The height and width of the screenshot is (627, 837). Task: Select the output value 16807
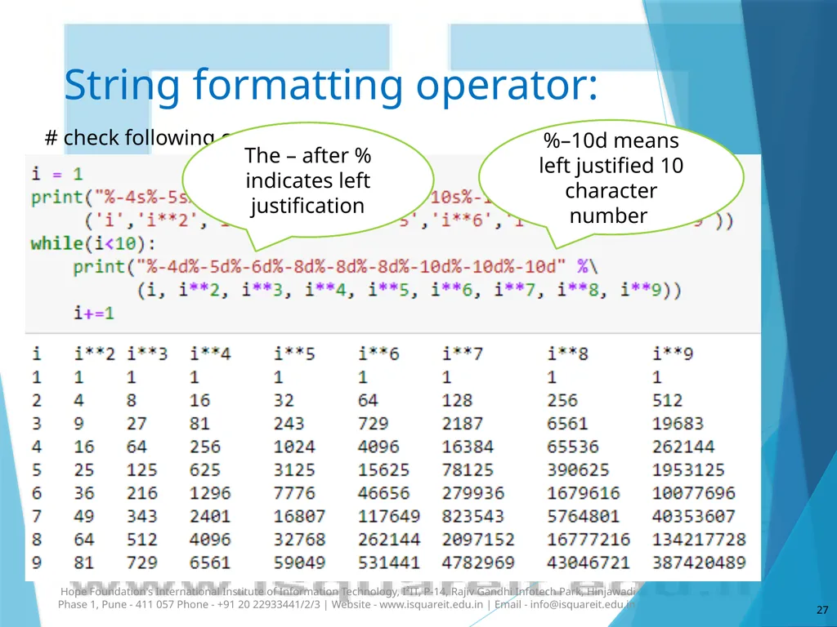(x=299, y=516)
